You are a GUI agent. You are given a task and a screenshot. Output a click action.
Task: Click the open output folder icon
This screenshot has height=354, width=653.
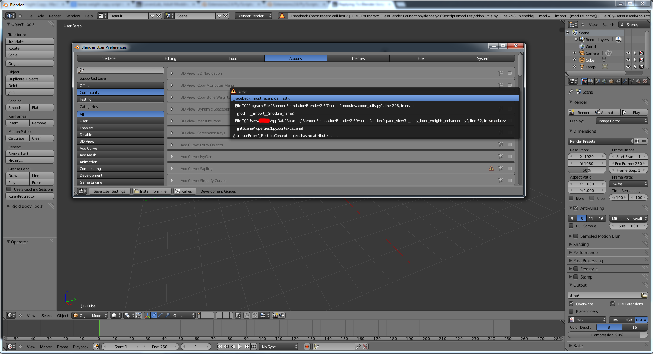[x=644, y=295]
